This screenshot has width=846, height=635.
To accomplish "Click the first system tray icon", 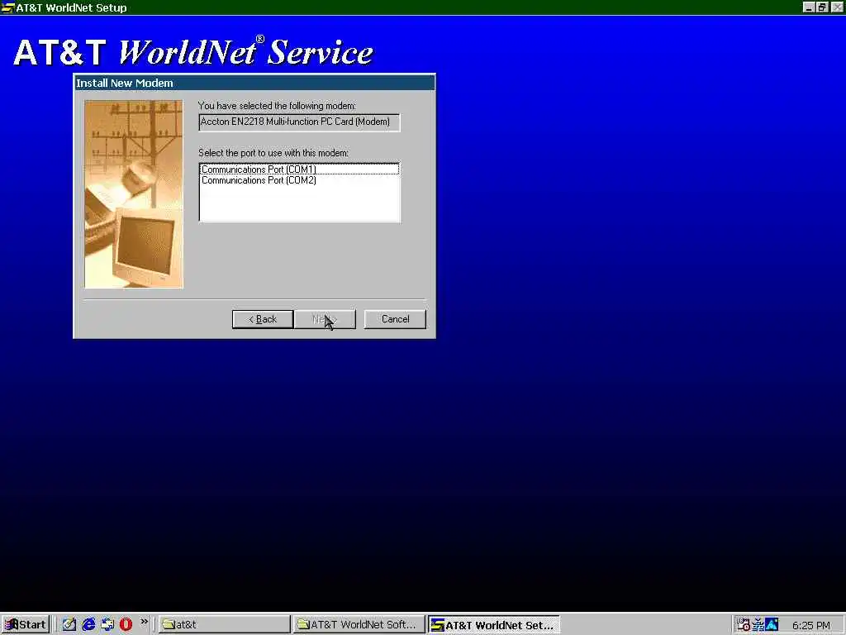I will (744, 625).
